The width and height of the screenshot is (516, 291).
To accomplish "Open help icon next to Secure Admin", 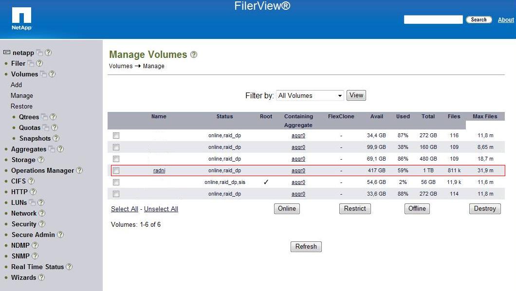I will click(x=60, y=235).
